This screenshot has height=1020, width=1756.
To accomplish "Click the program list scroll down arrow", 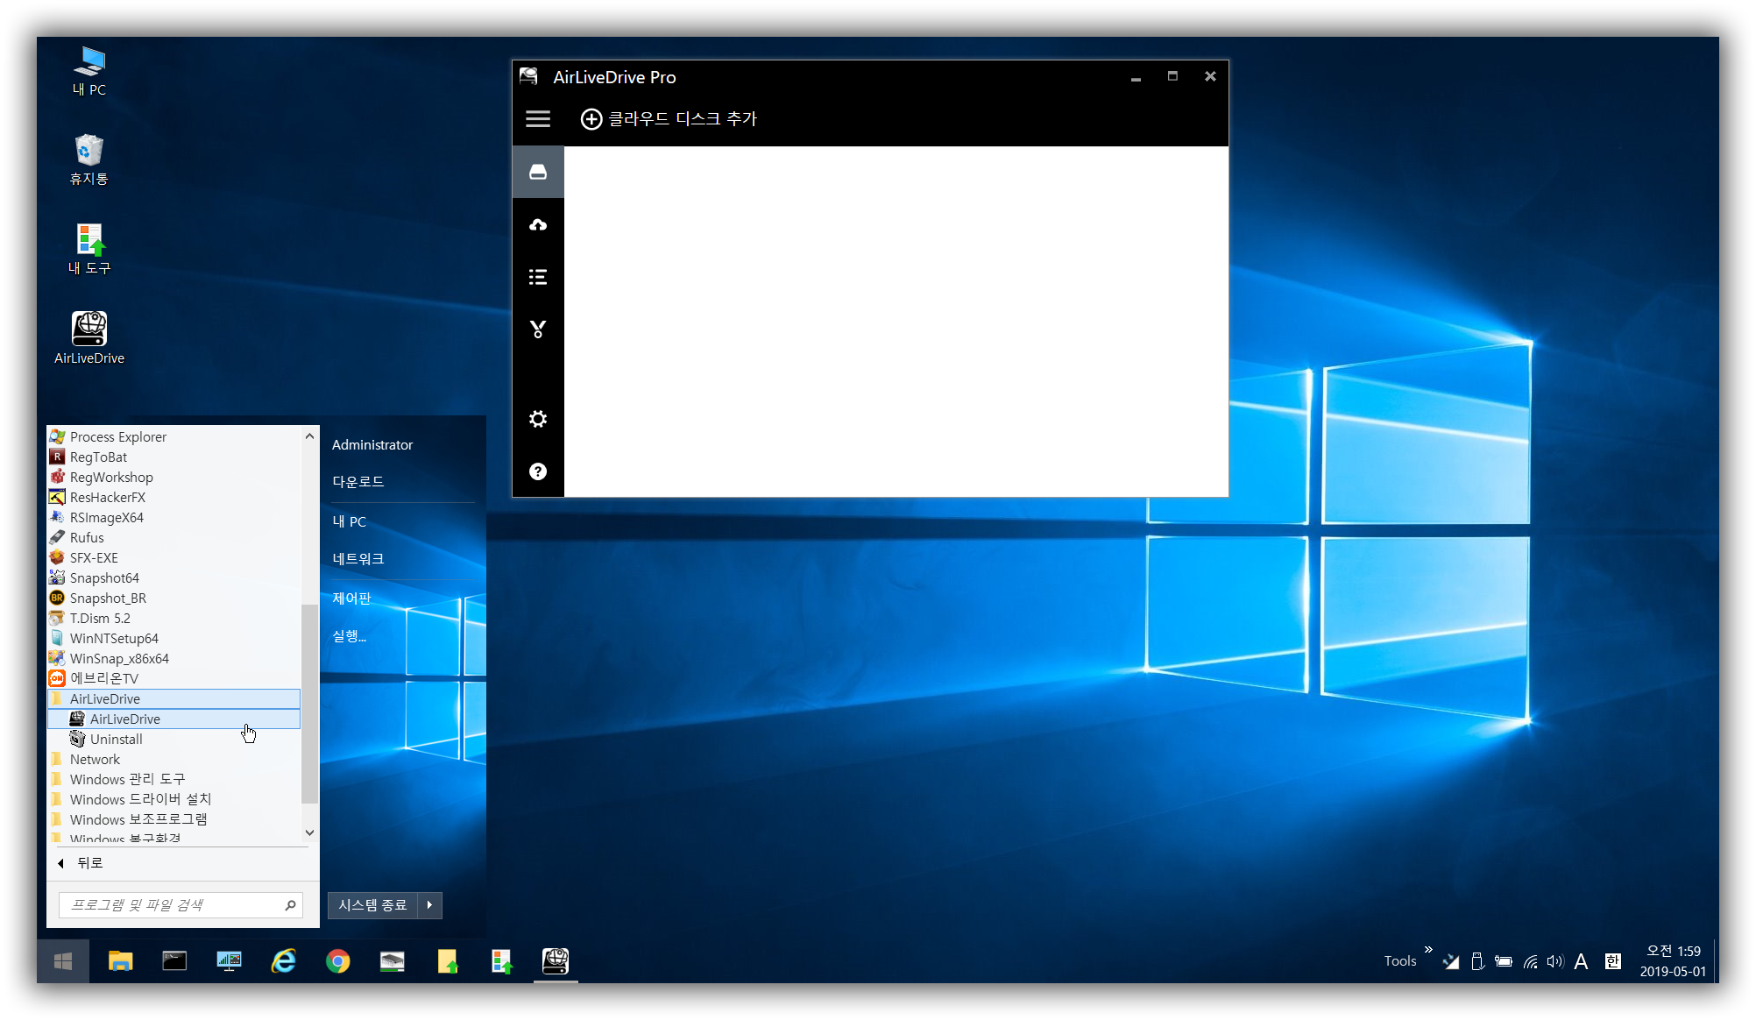I will point(309,832).
